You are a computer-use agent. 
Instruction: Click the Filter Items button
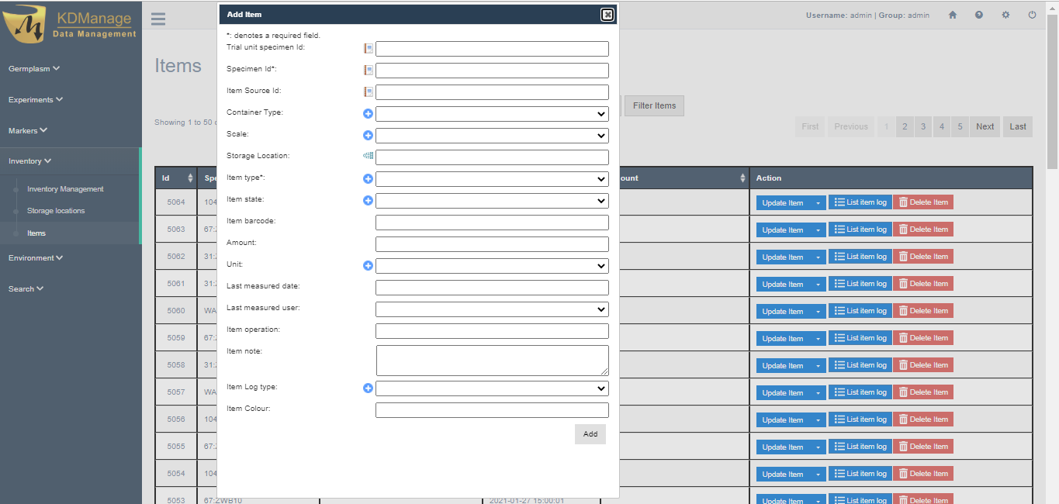(x=654, y=106)
